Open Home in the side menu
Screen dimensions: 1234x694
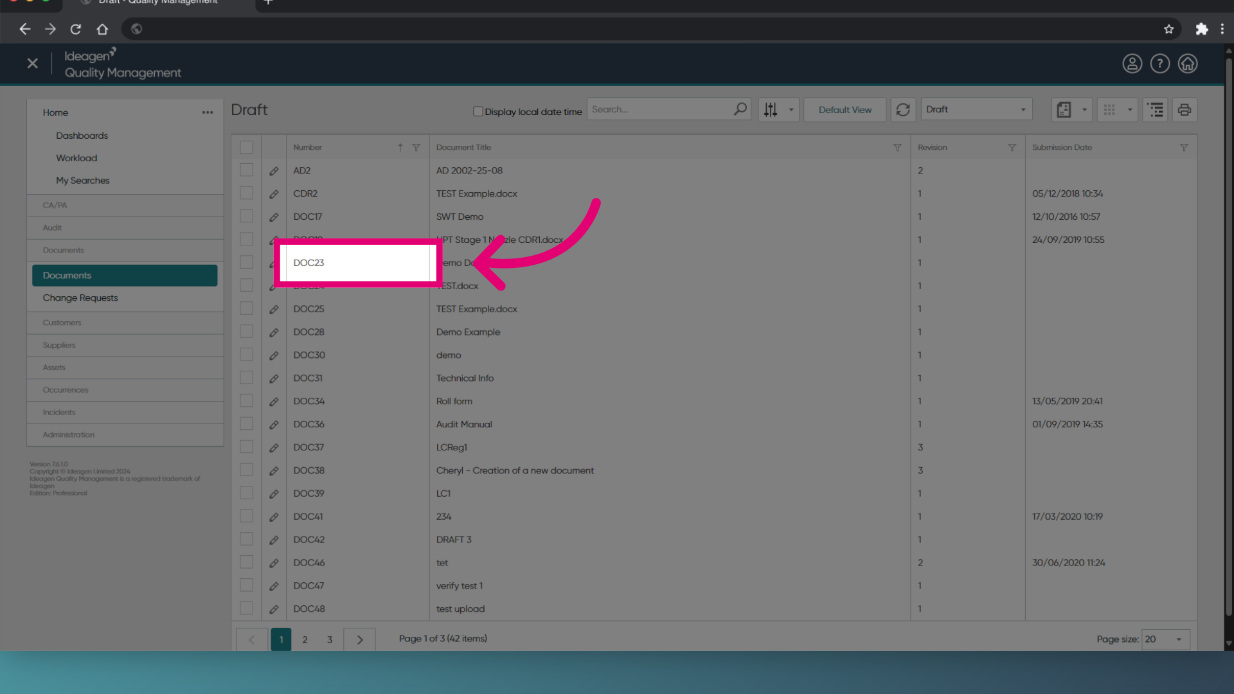(x=55, y=112)
